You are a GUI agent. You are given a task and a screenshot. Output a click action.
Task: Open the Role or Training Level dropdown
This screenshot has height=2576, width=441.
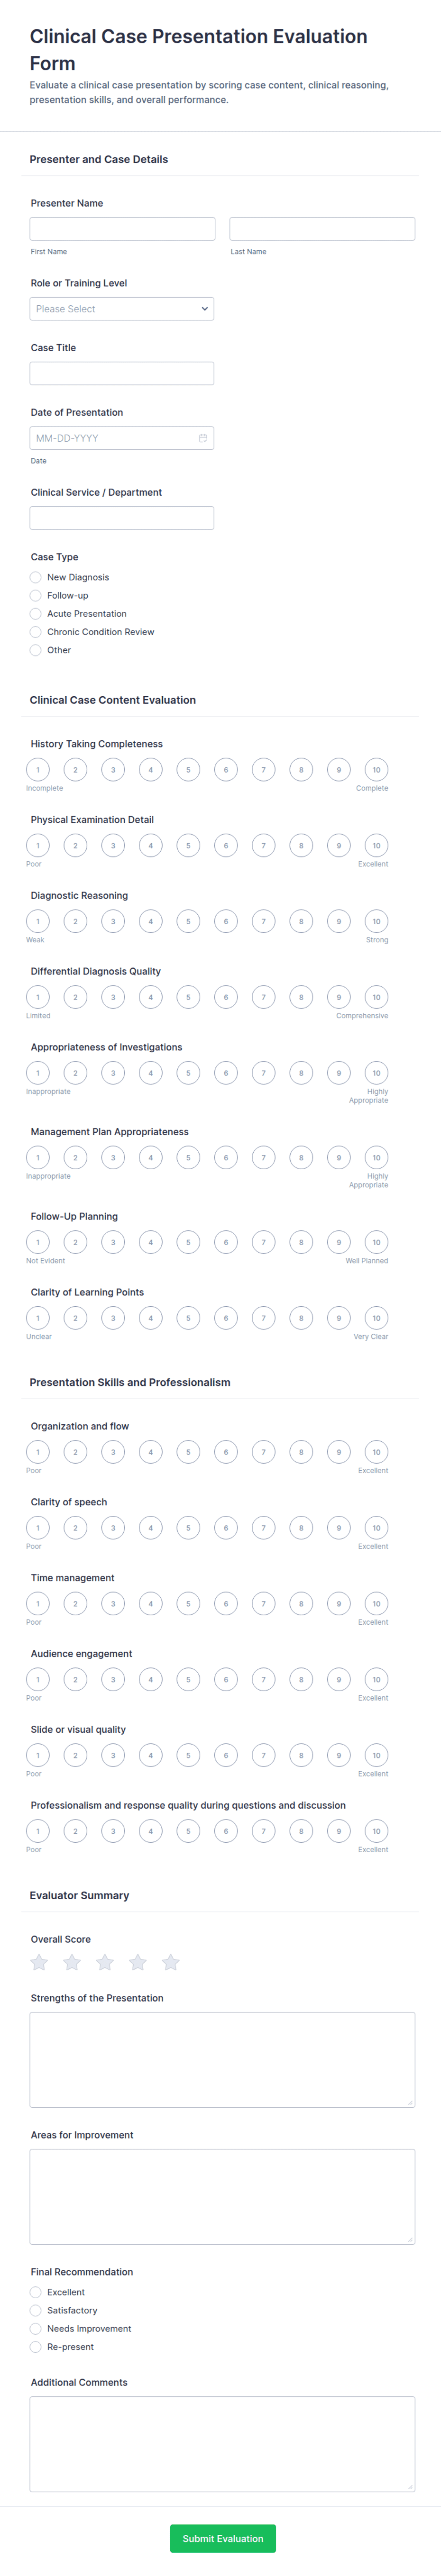122,309
